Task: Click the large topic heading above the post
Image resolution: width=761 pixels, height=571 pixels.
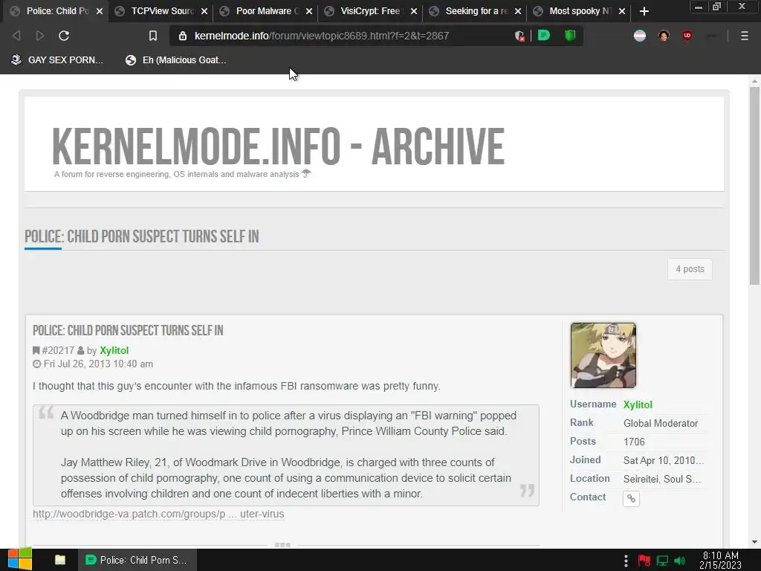Action: [x=142, y=236]
